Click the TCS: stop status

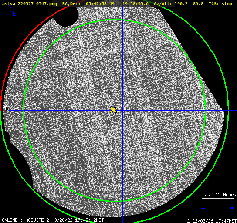[x=220, y=4]
